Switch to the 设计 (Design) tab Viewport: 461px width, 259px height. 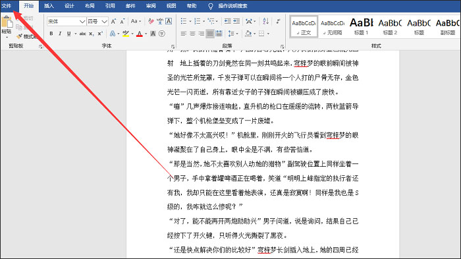(69, 5)
